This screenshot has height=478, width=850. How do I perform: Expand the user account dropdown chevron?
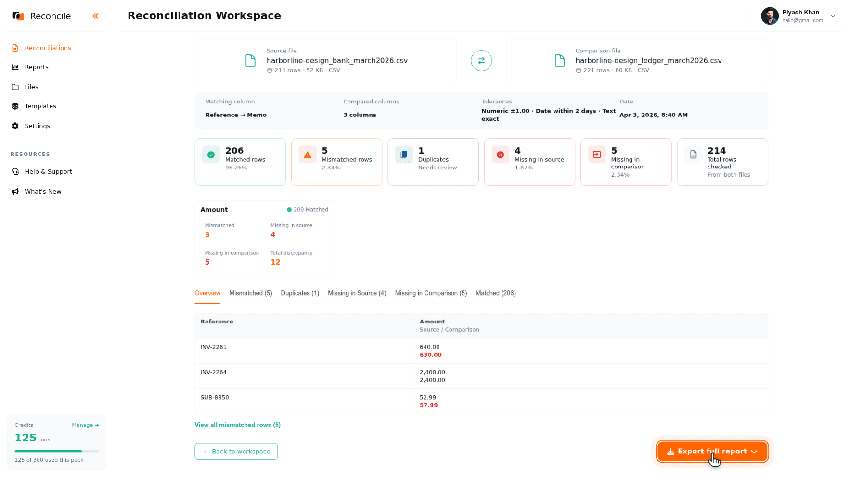(833, 16)
